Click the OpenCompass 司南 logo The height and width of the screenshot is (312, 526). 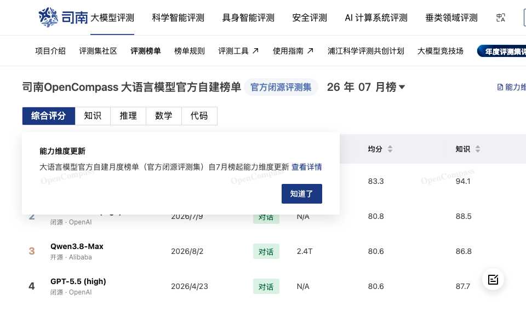[63, 17]
